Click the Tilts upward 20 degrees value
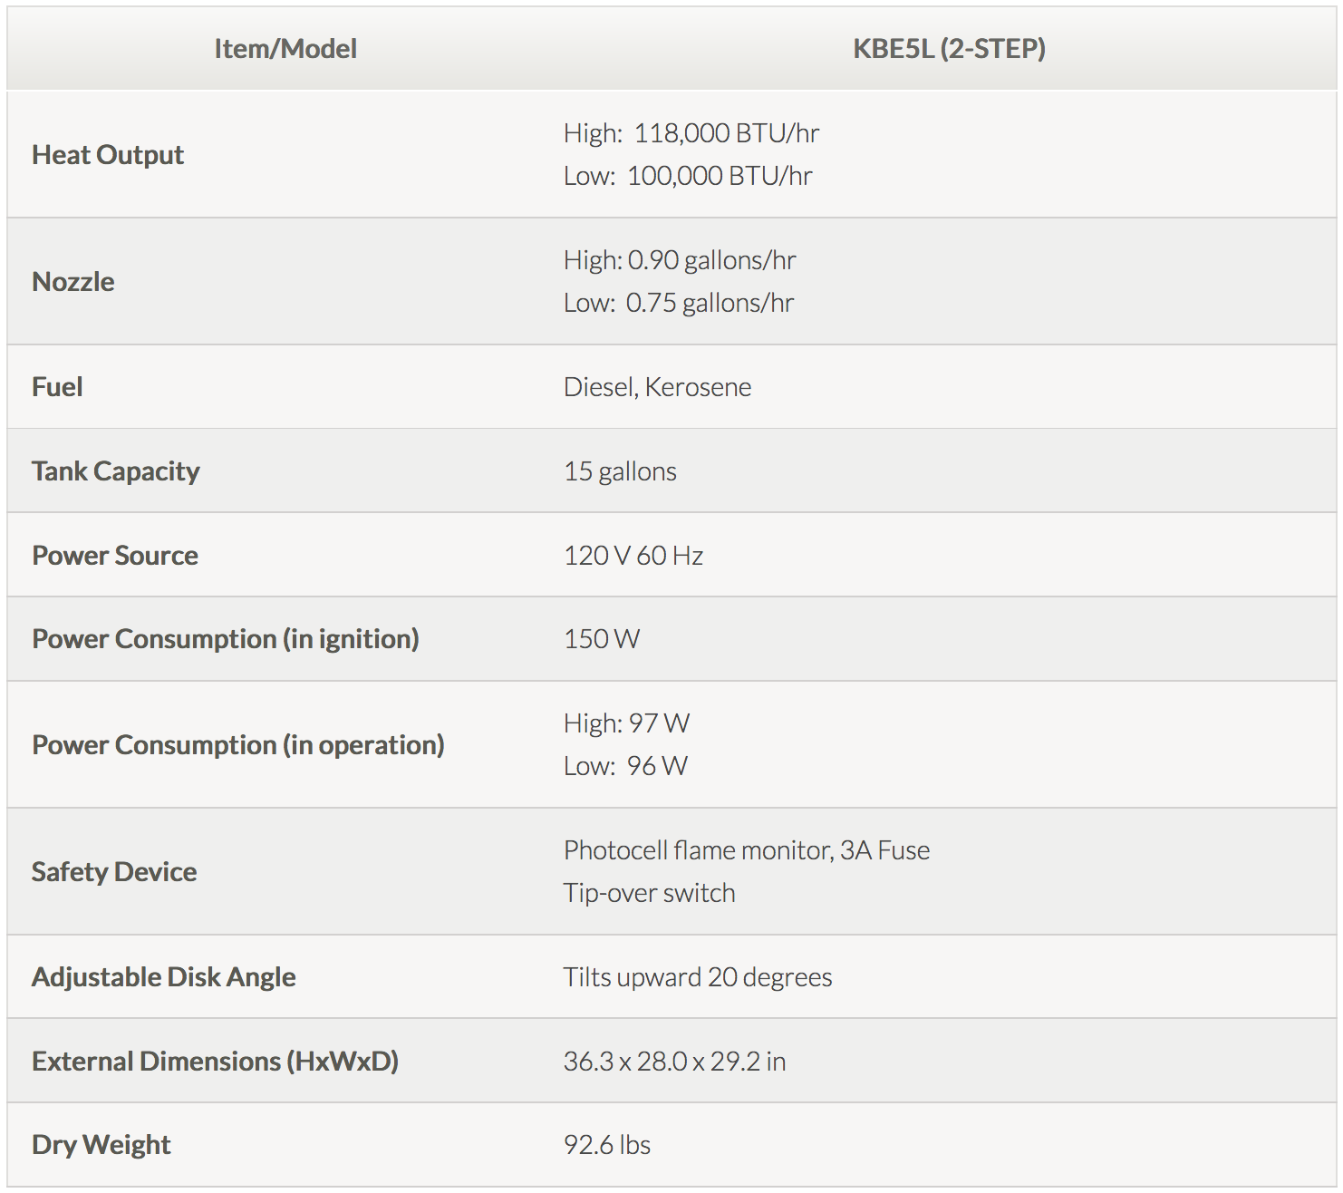The width and height of the screenshot is (1343, 1193). click(x=698, y=977)
